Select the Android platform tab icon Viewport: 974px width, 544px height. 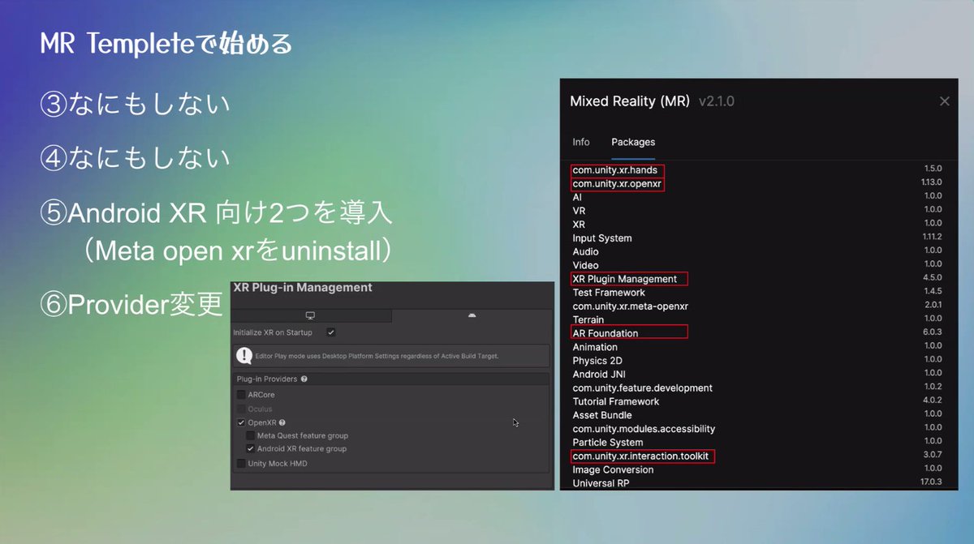pyautogui.click(x=472, y=315)
